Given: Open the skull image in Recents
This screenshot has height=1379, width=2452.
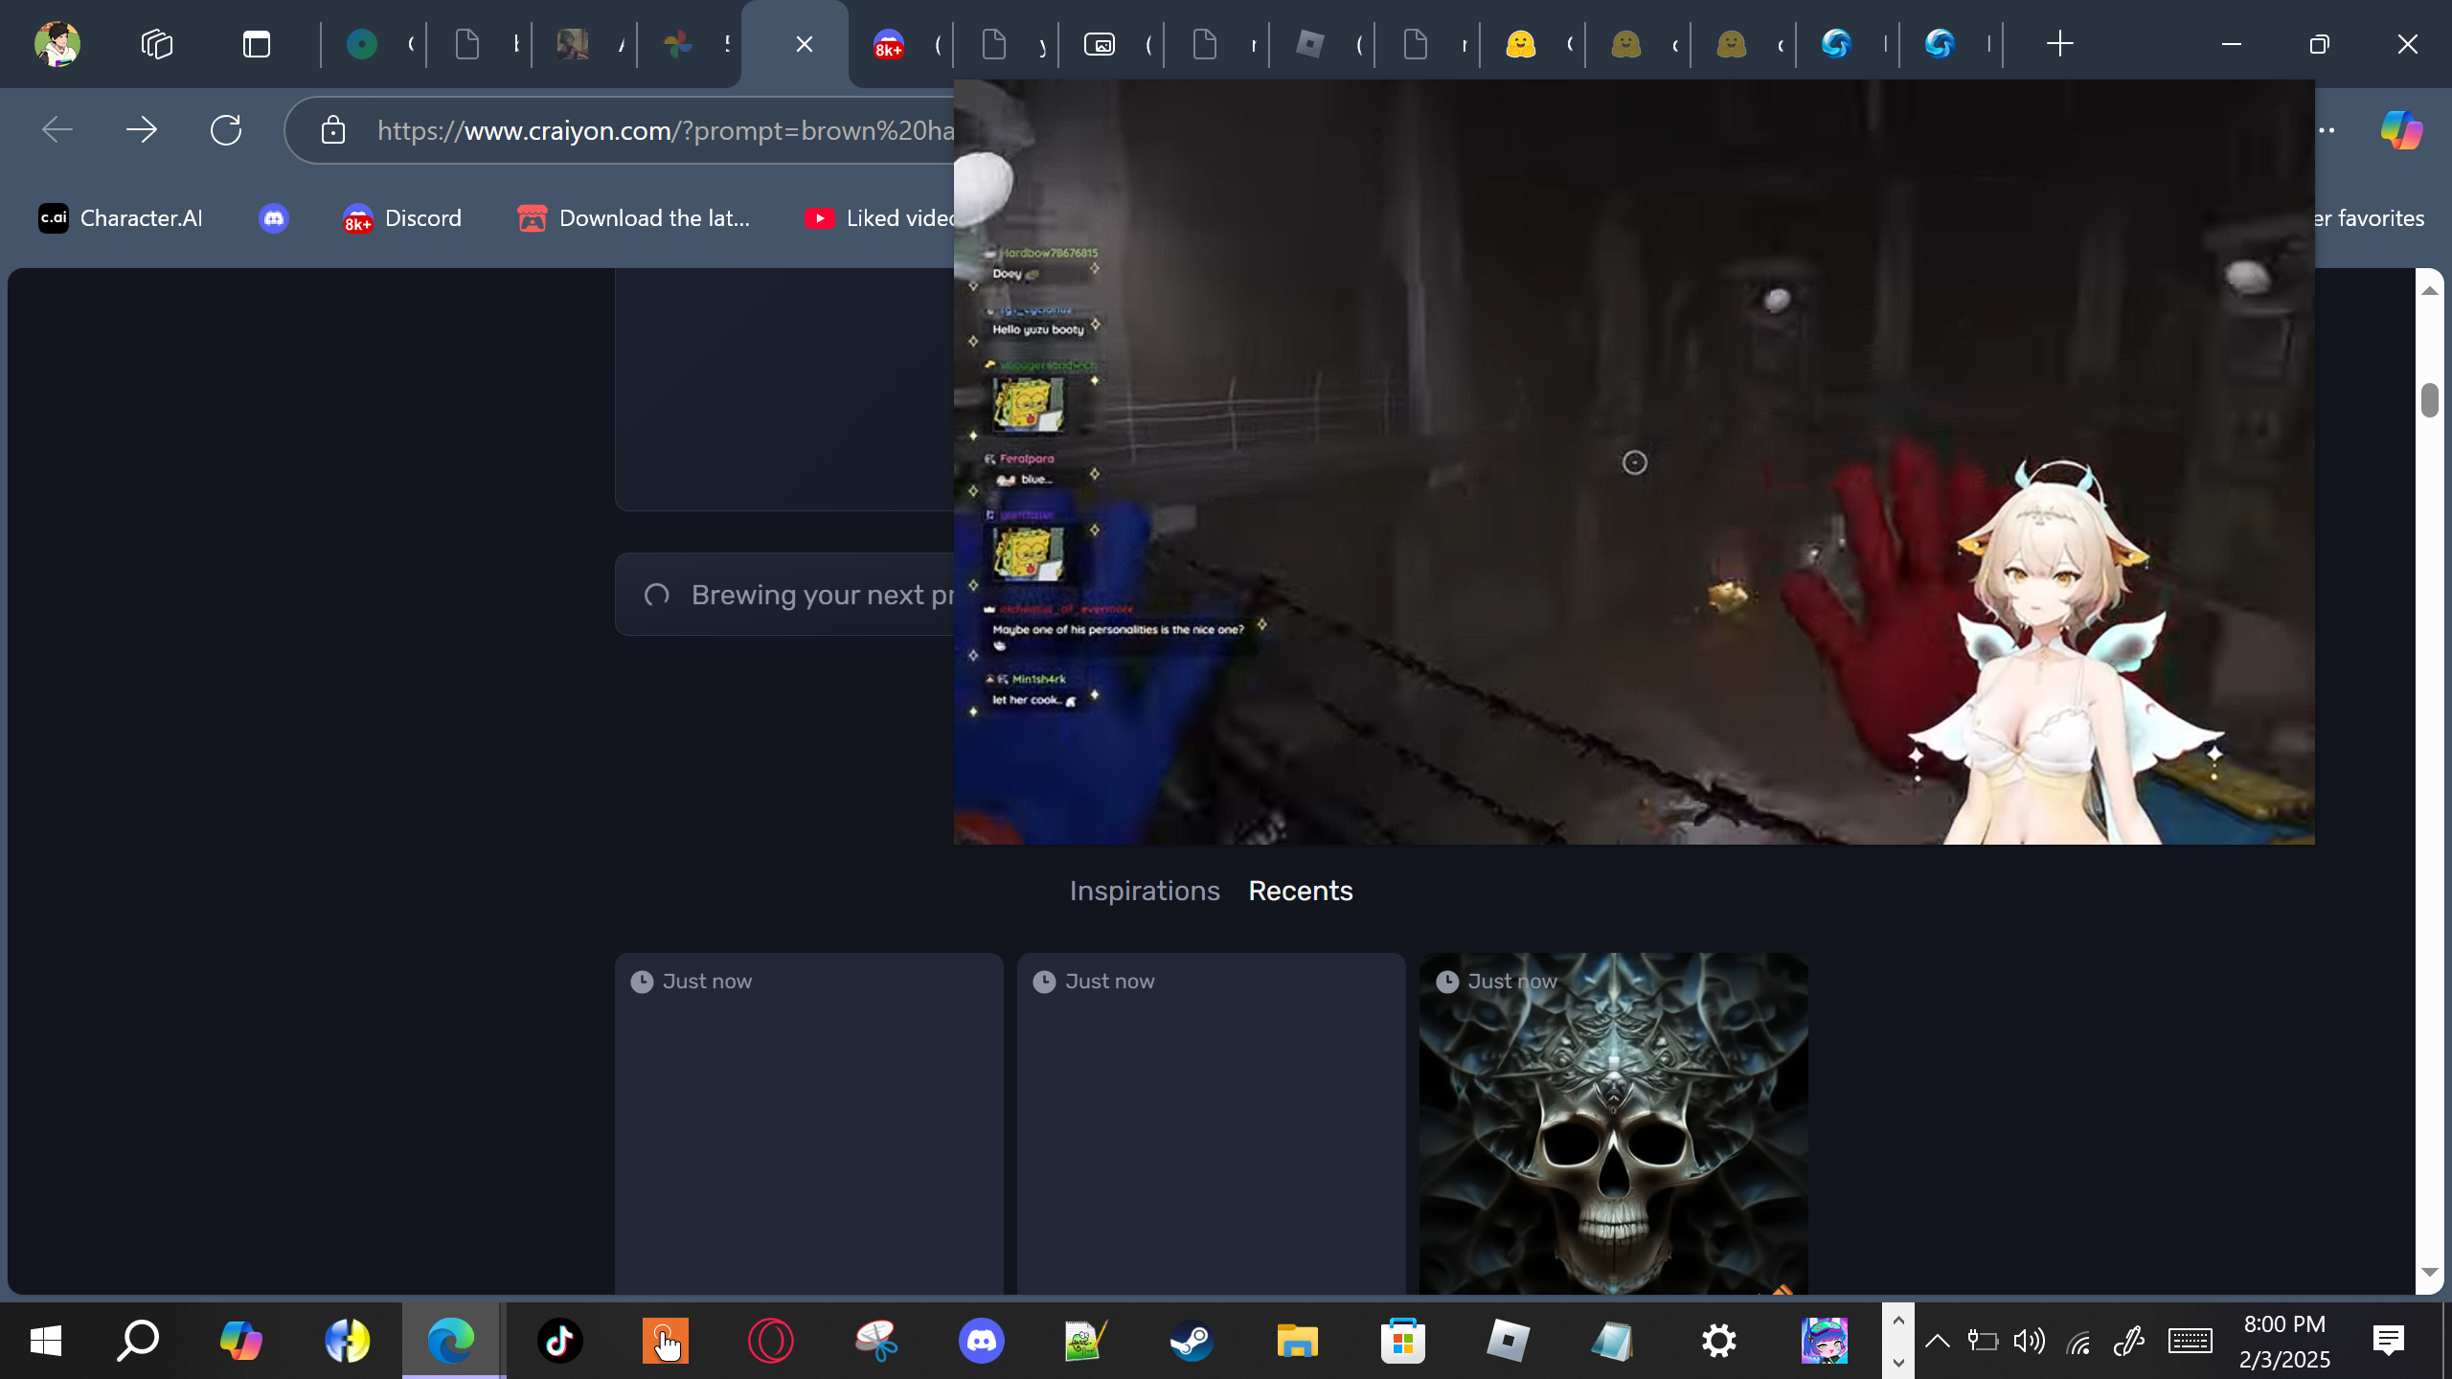Looking at the screenshot, I should (x=1614, y=1123).
